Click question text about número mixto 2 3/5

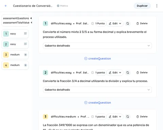coord(95,35)
